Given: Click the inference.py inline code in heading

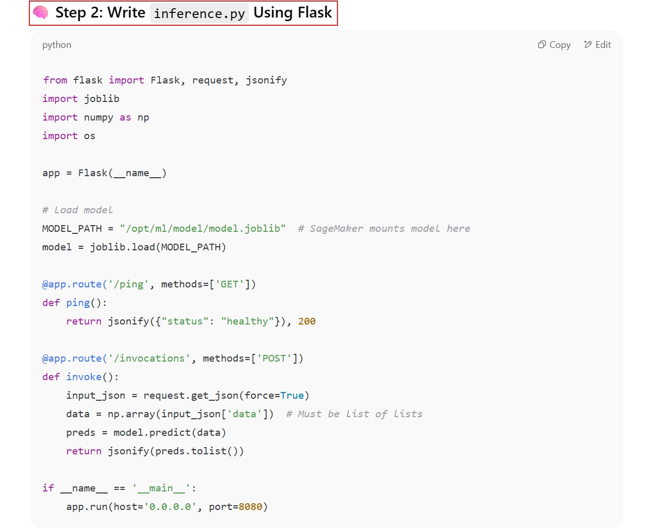Looking at the screenshot, I should [x=199, y=13].
